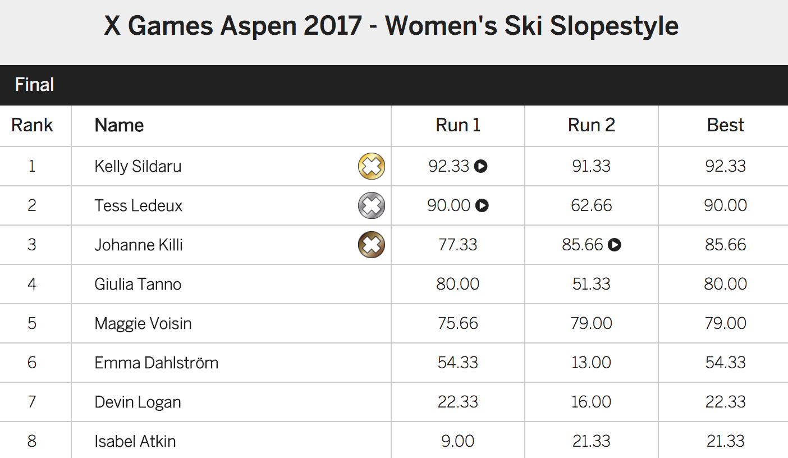Sort by the Best column header
The width and height of the screenshot is (788, 458).
(x=725, y=125)
